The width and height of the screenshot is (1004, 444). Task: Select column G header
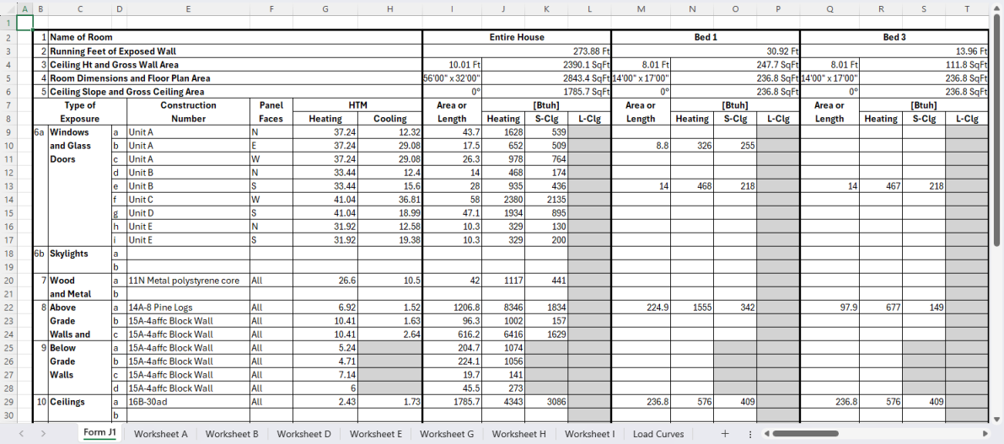click(326, 9)
